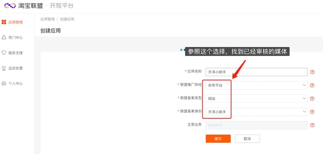Click help icon beside 应用名称 field

coord(312,72)
